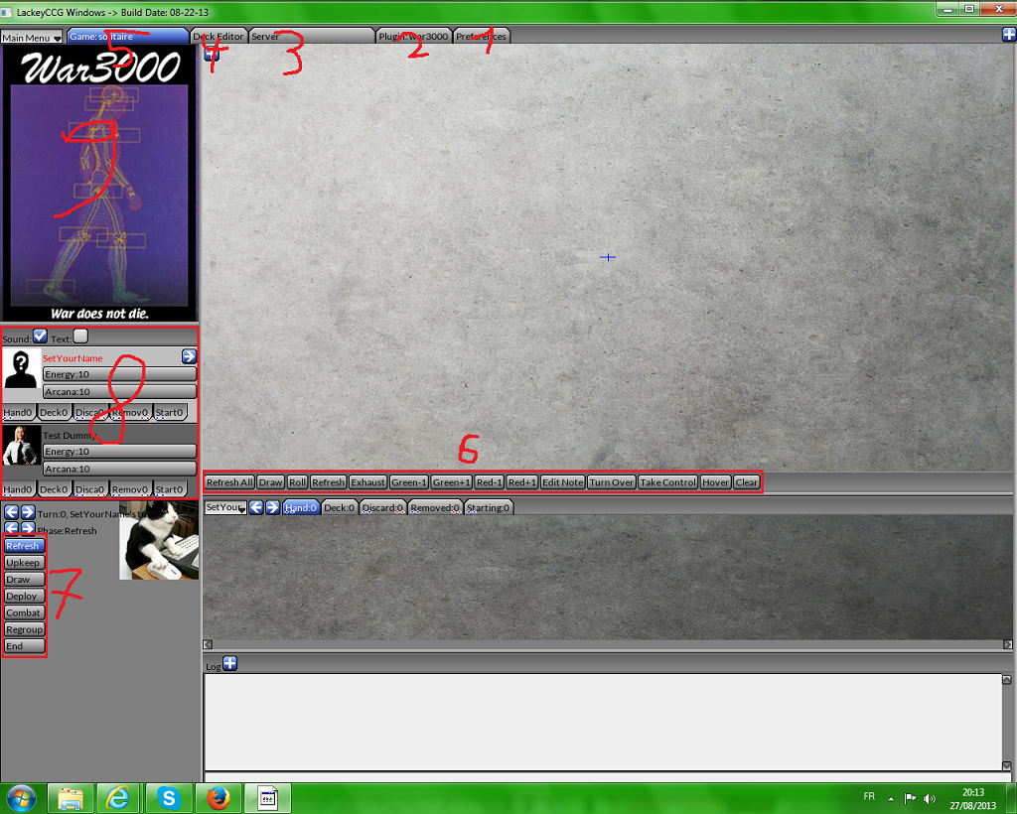
Task: Click the Turn Over button
Action: click(611, 482)
